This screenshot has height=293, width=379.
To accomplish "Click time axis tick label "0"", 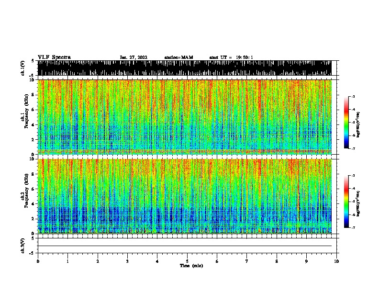I will tap(38, 261).
